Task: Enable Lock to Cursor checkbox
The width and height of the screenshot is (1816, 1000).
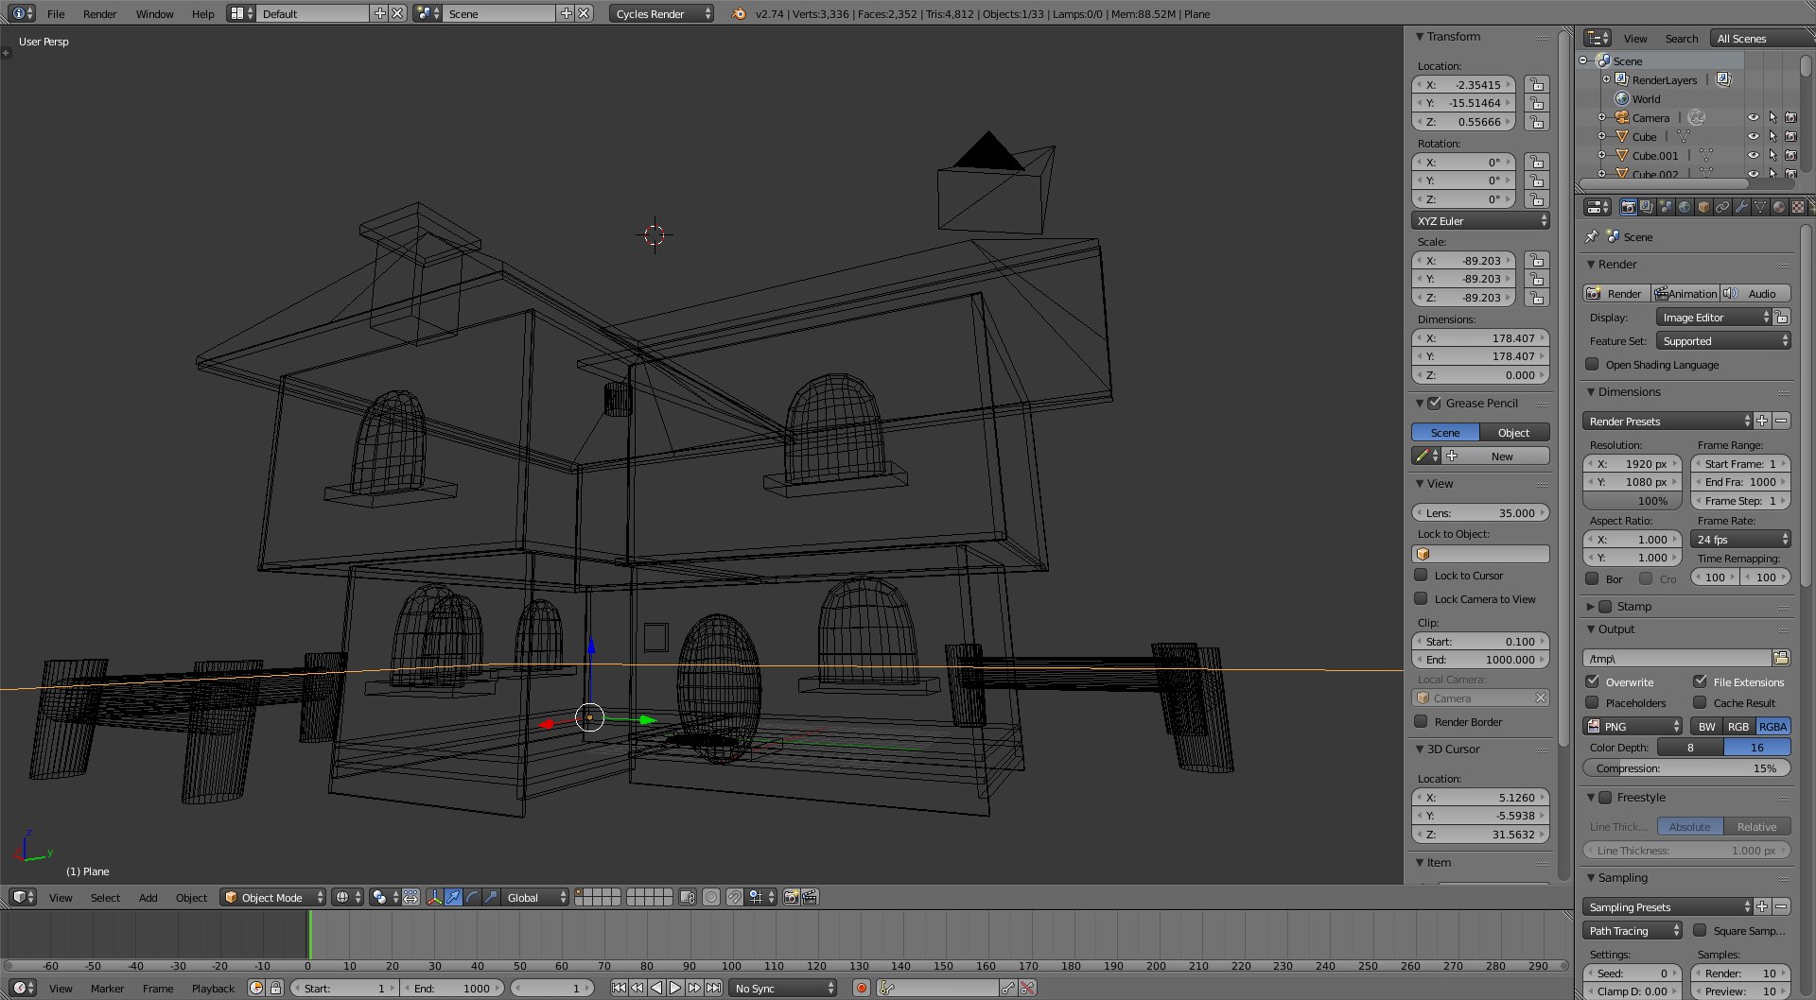Action: tap(1421, 575)
